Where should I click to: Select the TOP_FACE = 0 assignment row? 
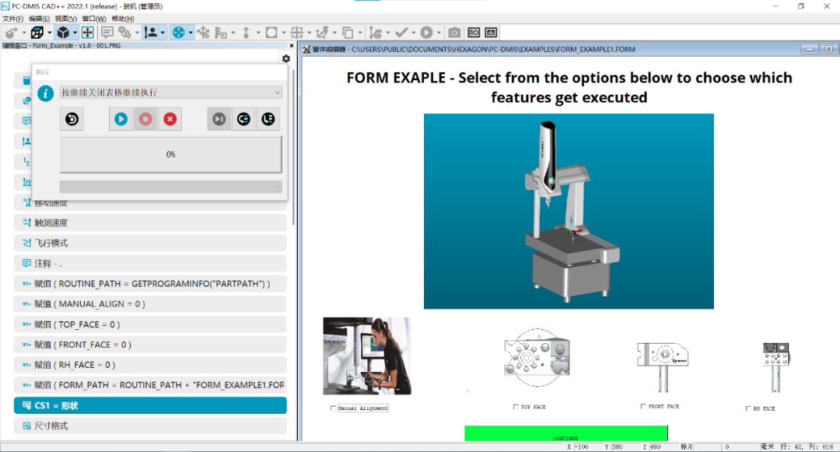click(150, 324)
